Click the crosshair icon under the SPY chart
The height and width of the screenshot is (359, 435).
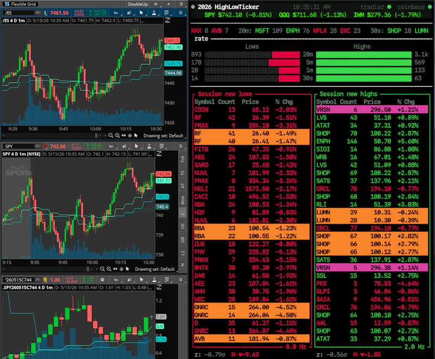[x=121, y=269]
